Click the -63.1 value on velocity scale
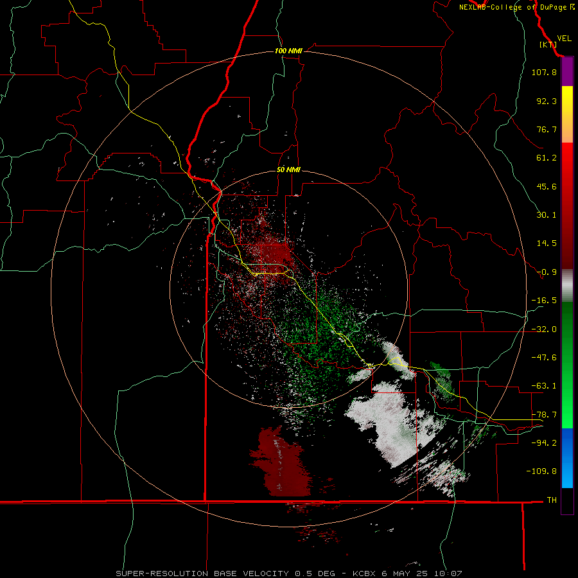The width and height of the screenshot is (578, 578). pos(544,386)
